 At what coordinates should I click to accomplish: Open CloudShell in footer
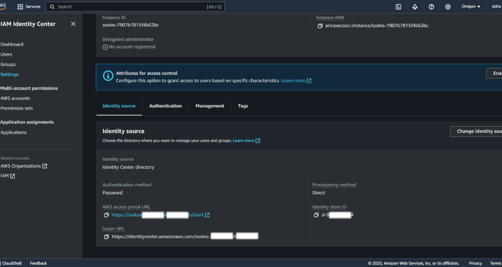tap(11, 263)
